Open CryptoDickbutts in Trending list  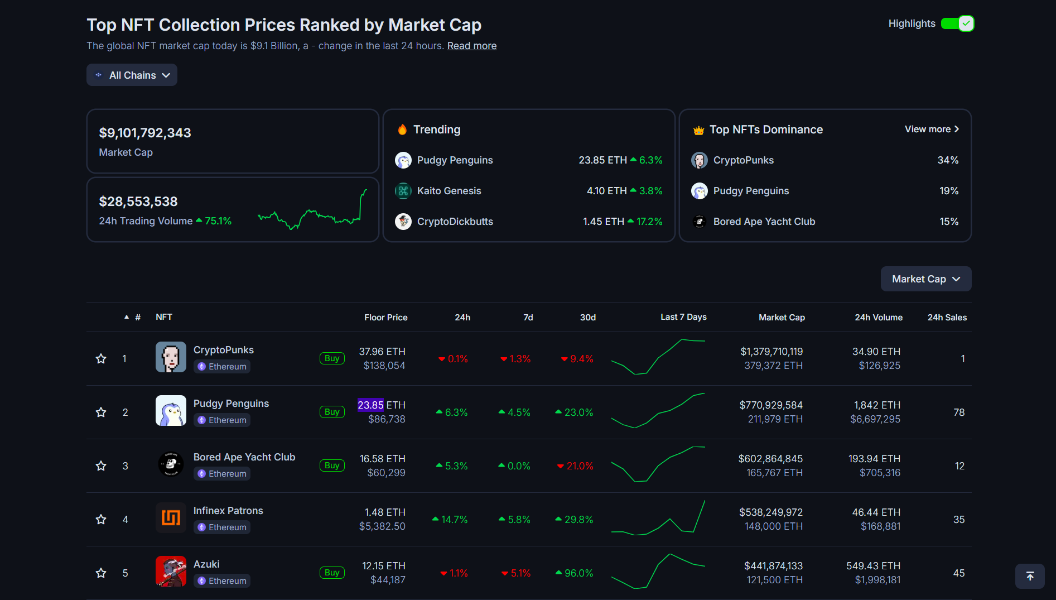455,222
